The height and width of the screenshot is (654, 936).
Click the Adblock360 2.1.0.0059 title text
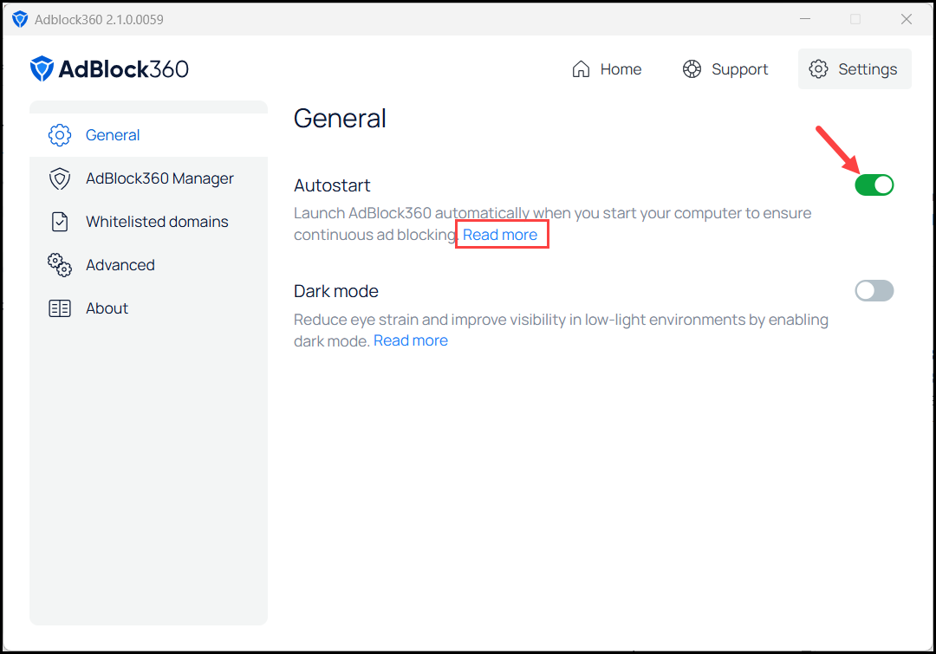(x=99, y=20)
